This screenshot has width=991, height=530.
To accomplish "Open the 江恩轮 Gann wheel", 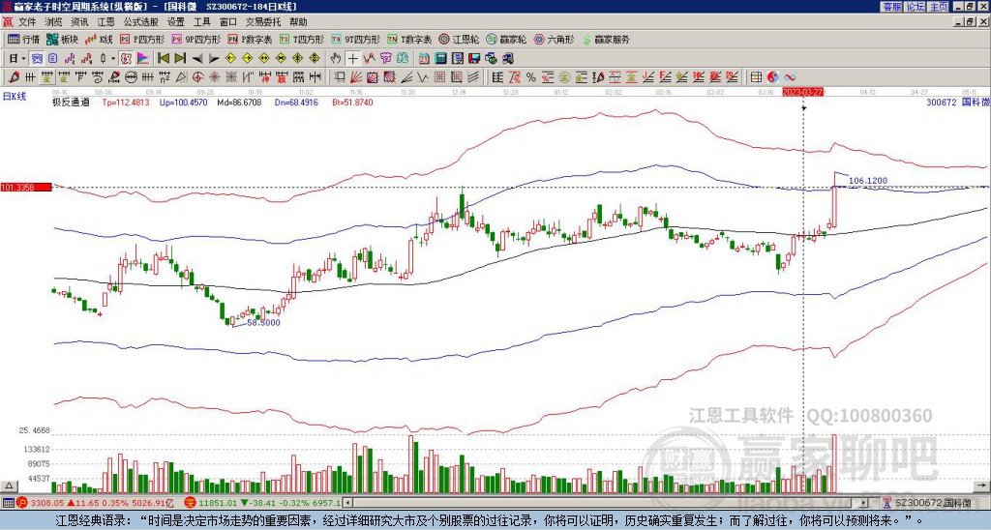I will (x=459, y=39).
